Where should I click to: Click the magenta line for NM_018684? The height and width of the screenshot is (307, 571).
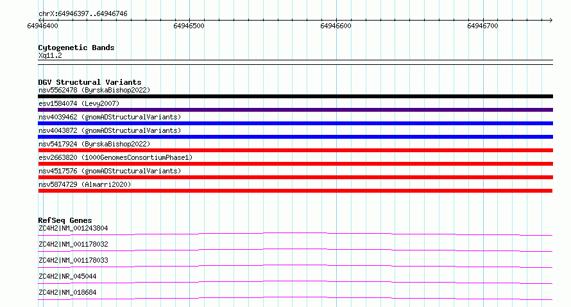tap(295, 298)
